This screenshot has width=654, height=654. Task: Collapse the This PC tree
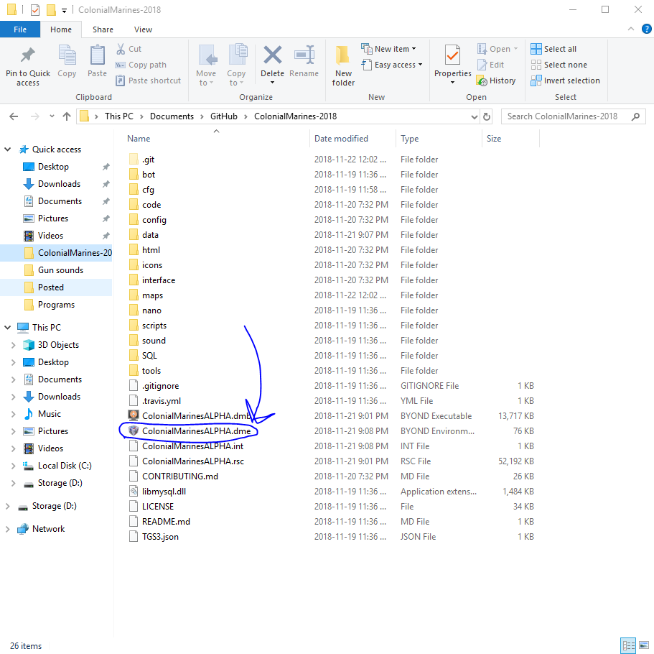pos(7,328)
